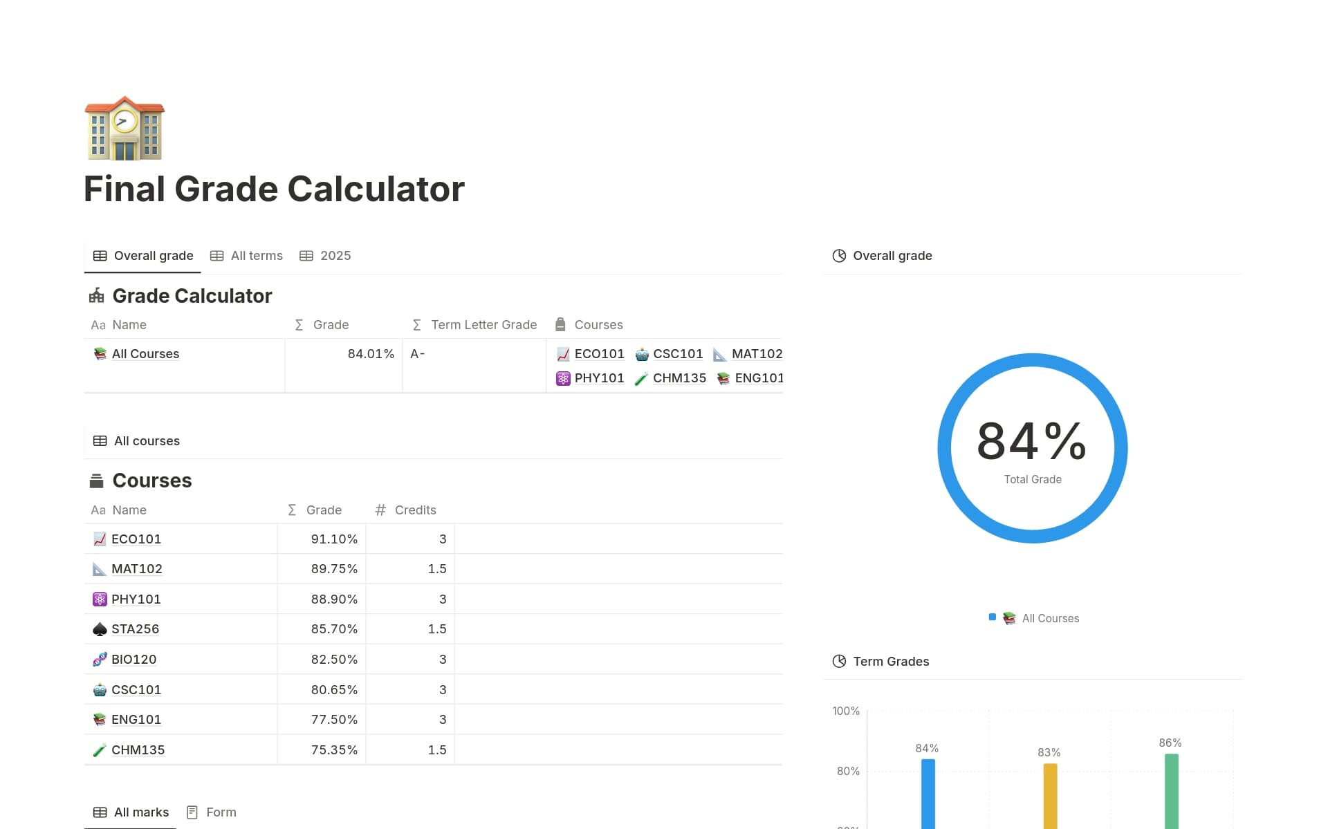Click the number icon on the Credits column

point(380,510)
